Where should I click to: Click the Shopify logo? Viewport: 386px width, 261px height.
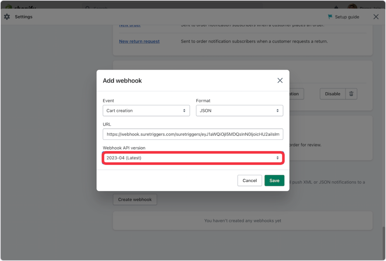[19, 8]
